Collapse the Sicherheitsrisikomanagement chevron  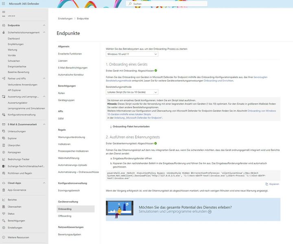click(x=44, y=32)
